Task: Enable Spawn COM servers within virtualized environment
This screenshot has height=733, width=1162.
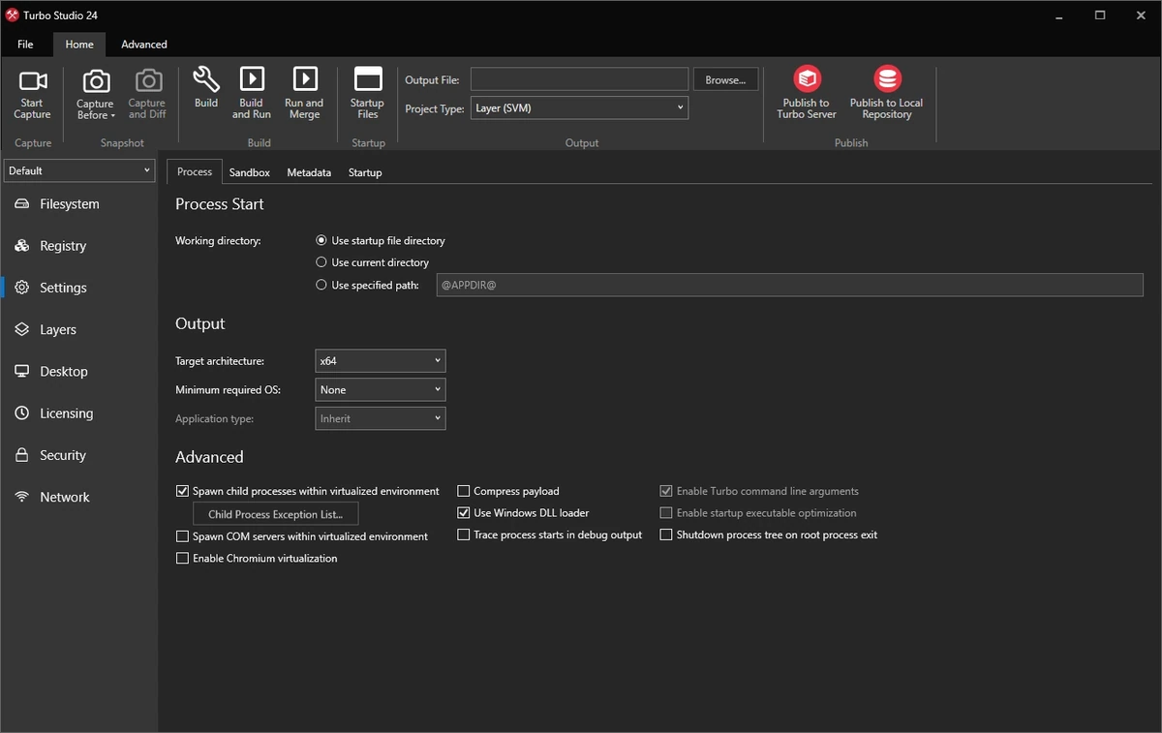Action: pos(182,536)
